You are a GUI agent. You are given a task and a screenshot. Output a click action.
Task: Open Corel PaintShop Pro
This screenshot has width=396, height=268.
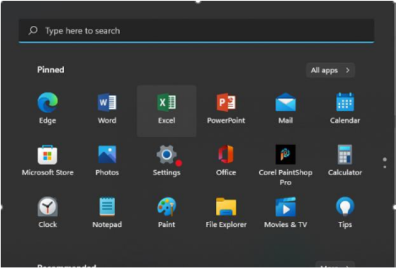pyautogui.click(x=285, y=154)
